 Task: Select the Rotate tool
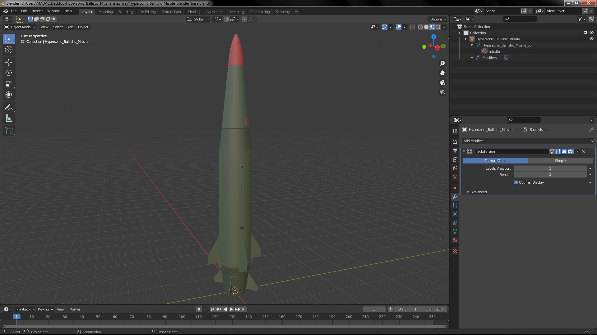click(x=9, y=73)
